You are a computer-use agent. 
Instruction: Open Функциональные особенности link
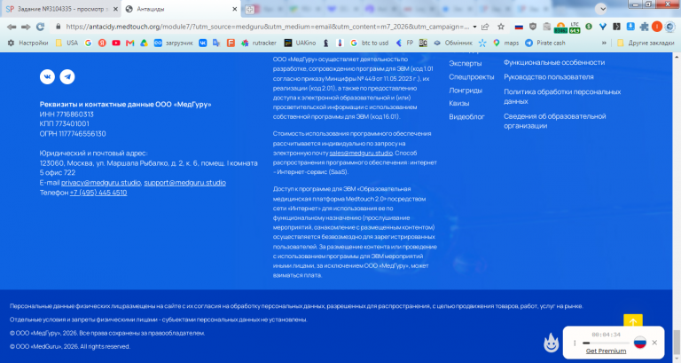[x=554, y=63]
